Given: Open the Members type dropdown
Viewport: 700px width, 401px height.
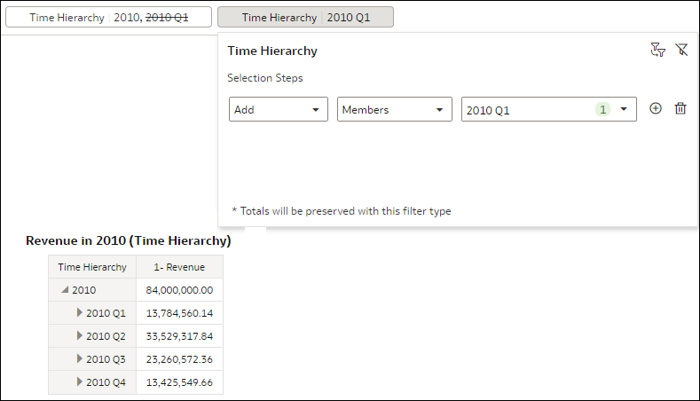Looking at the screenshot, I should pyautogui.click(x=391, y=109).
